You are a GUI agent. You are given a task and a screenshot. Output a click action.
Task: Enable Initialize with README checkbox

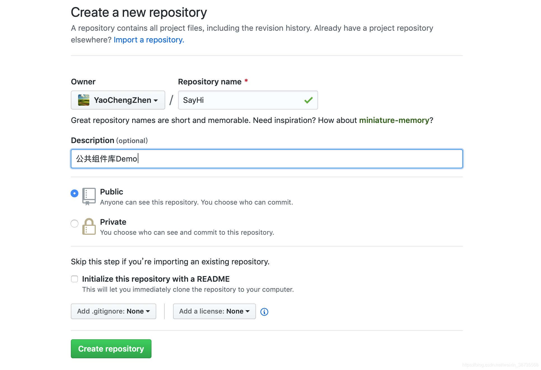tap(74, 279)
